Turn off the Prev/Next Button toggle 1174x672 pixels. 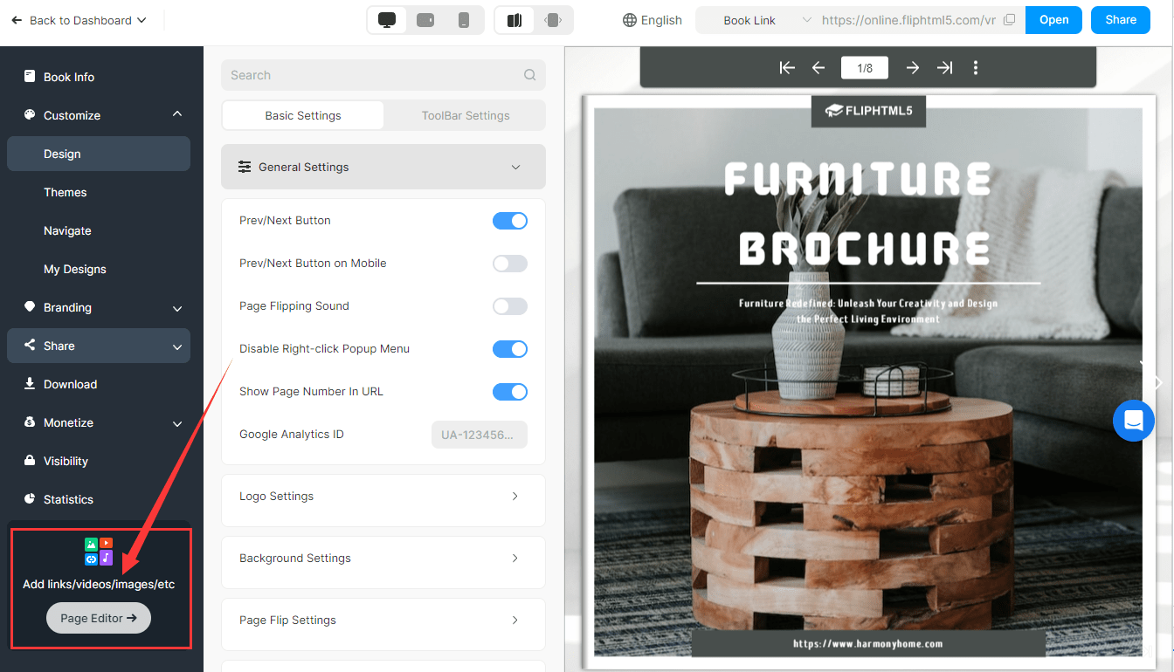click(510, 221)
